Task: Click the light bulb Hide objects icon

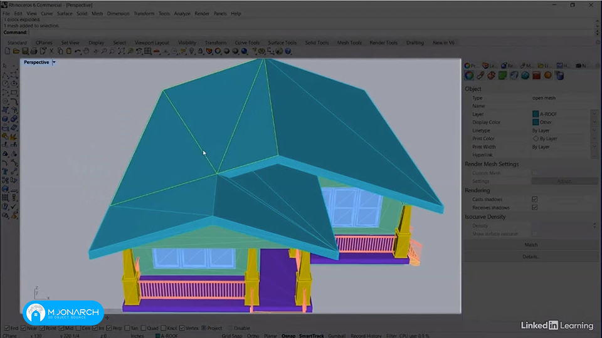Action: pos(192,51)
